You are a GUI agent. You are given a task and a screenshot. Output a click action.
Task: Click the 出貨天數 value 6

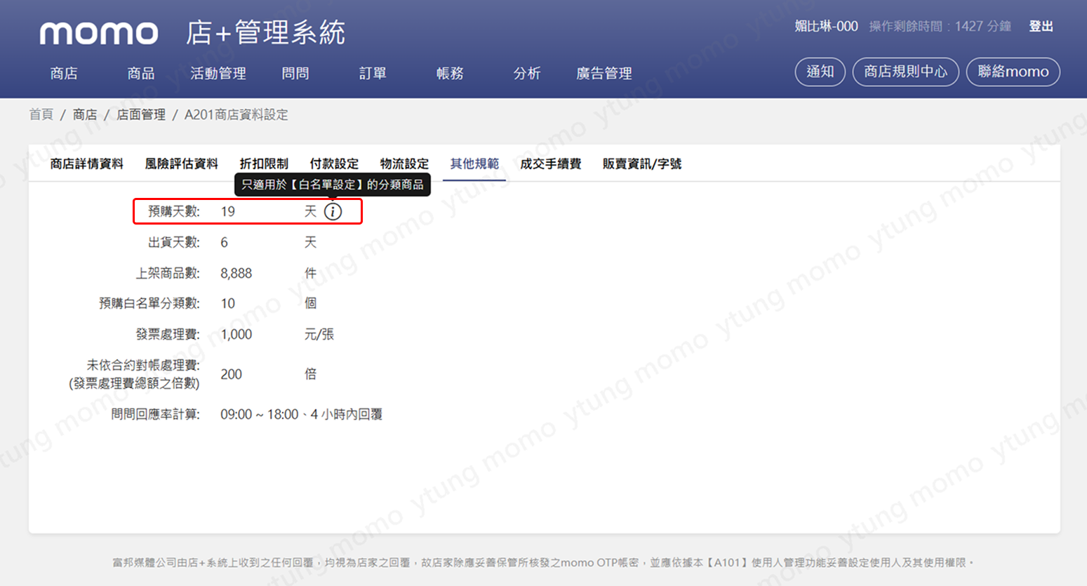[x=224, y=242]
